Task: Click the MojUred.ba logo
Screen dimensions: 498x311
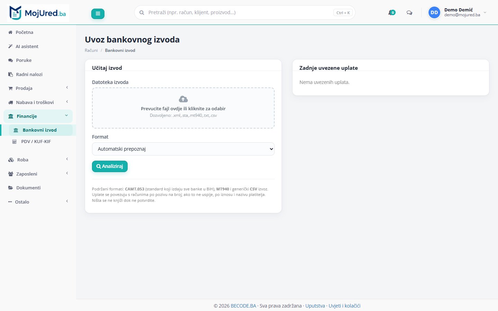Action: pos(38,13)
